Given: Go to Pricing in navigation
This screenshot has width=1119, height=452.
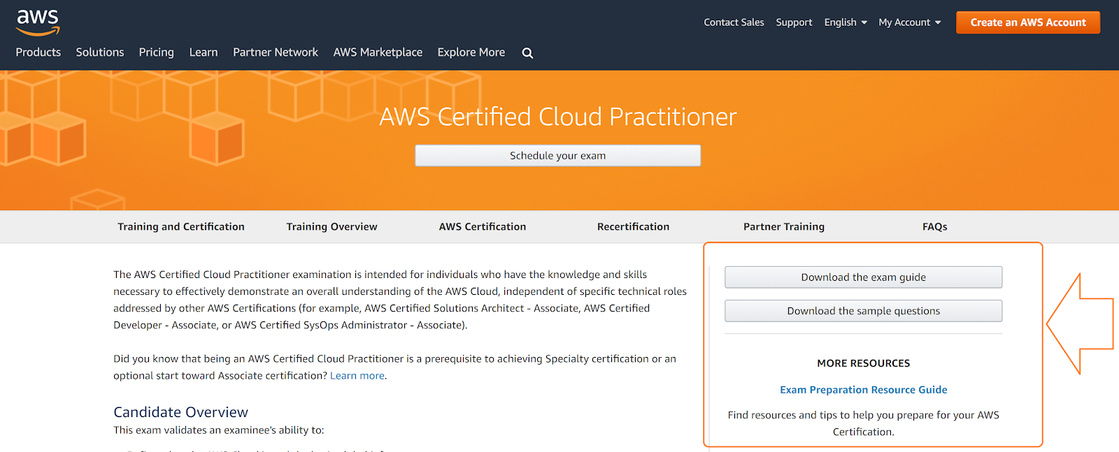Looking at the screenshot, I should coord(156,52).
